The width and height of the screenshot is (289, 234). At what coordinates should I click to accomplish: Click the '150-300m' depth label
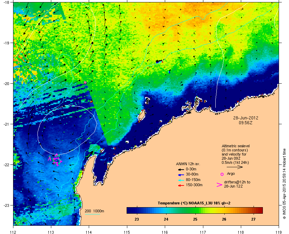click(194, 185)
